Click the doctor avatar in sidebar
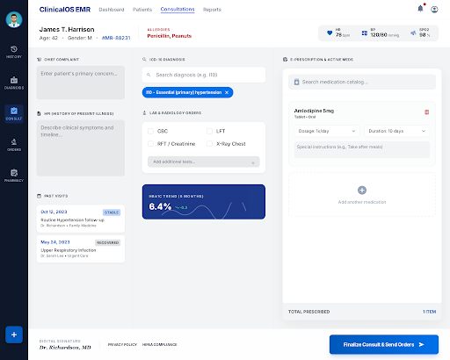 pyautogui.click(x=14, y=19)
